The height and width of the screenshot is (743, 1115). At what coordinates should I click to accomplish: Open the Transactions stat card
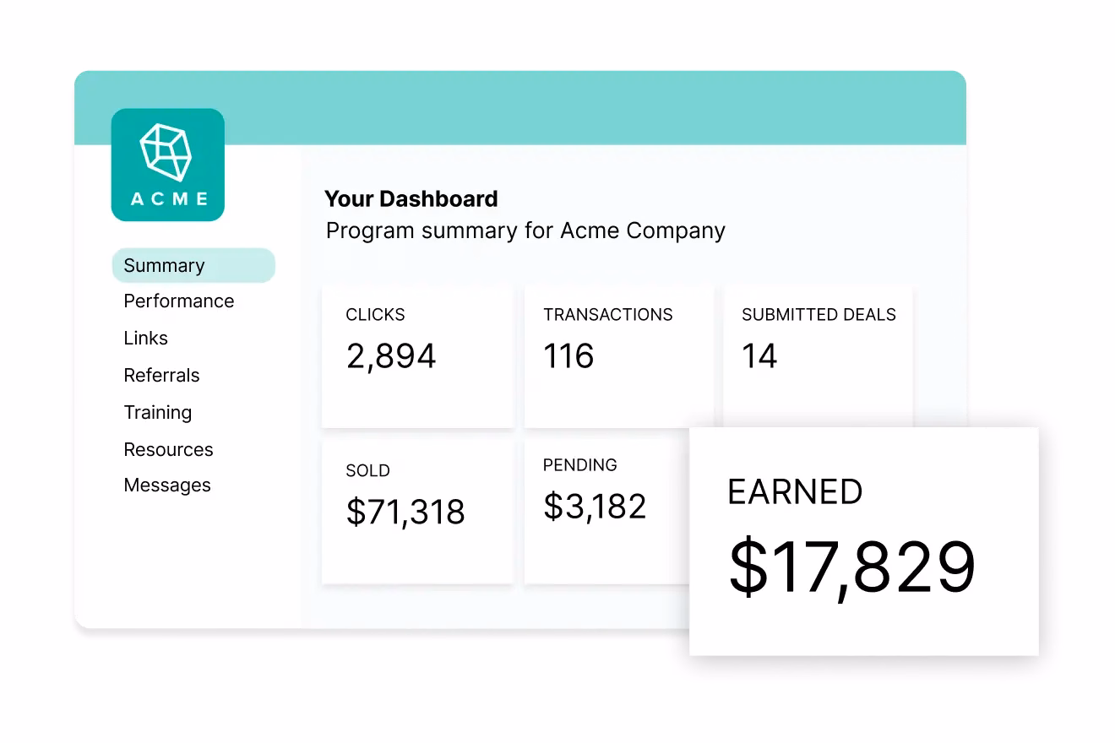coord(618,356)
